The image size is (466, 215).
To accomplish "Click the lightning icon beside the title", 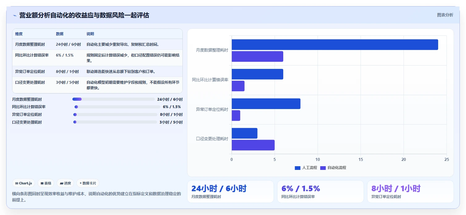I will click(15, 15).
